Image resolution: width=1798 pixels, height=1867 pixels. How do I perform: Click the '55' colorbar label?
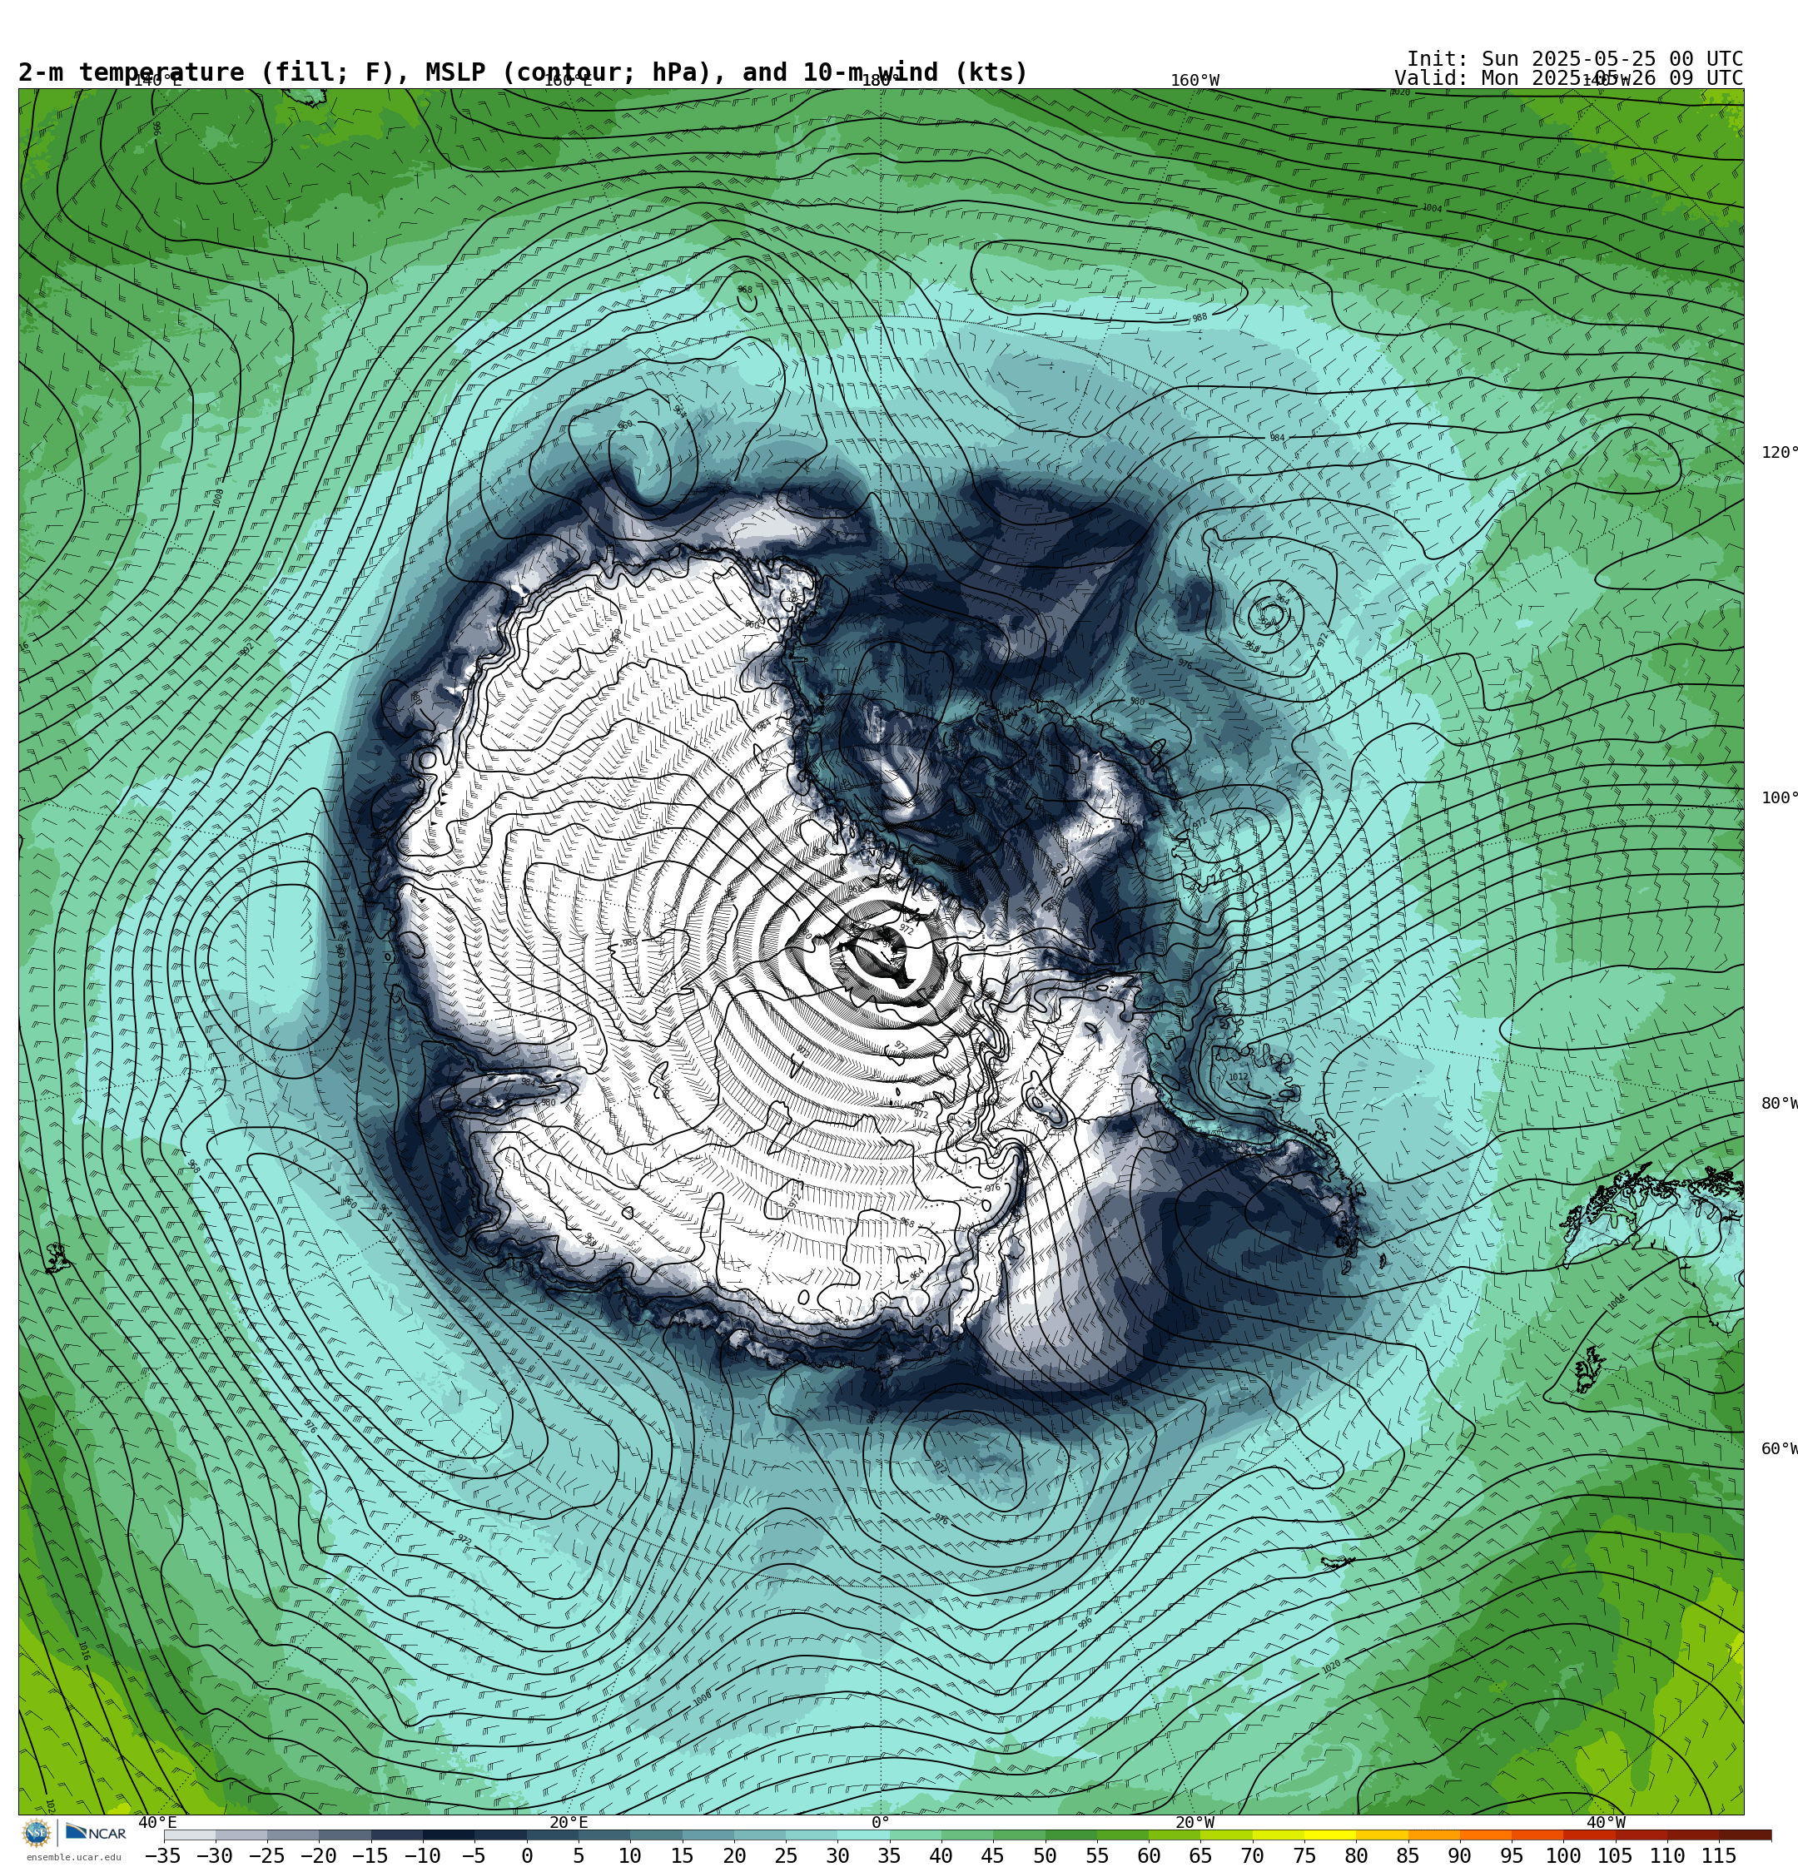1097,1855
